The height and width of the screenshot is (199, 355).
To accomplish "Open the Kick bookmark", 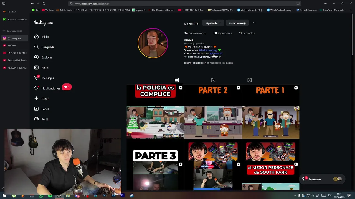I will pyautogui.click(x=36, y=10).
